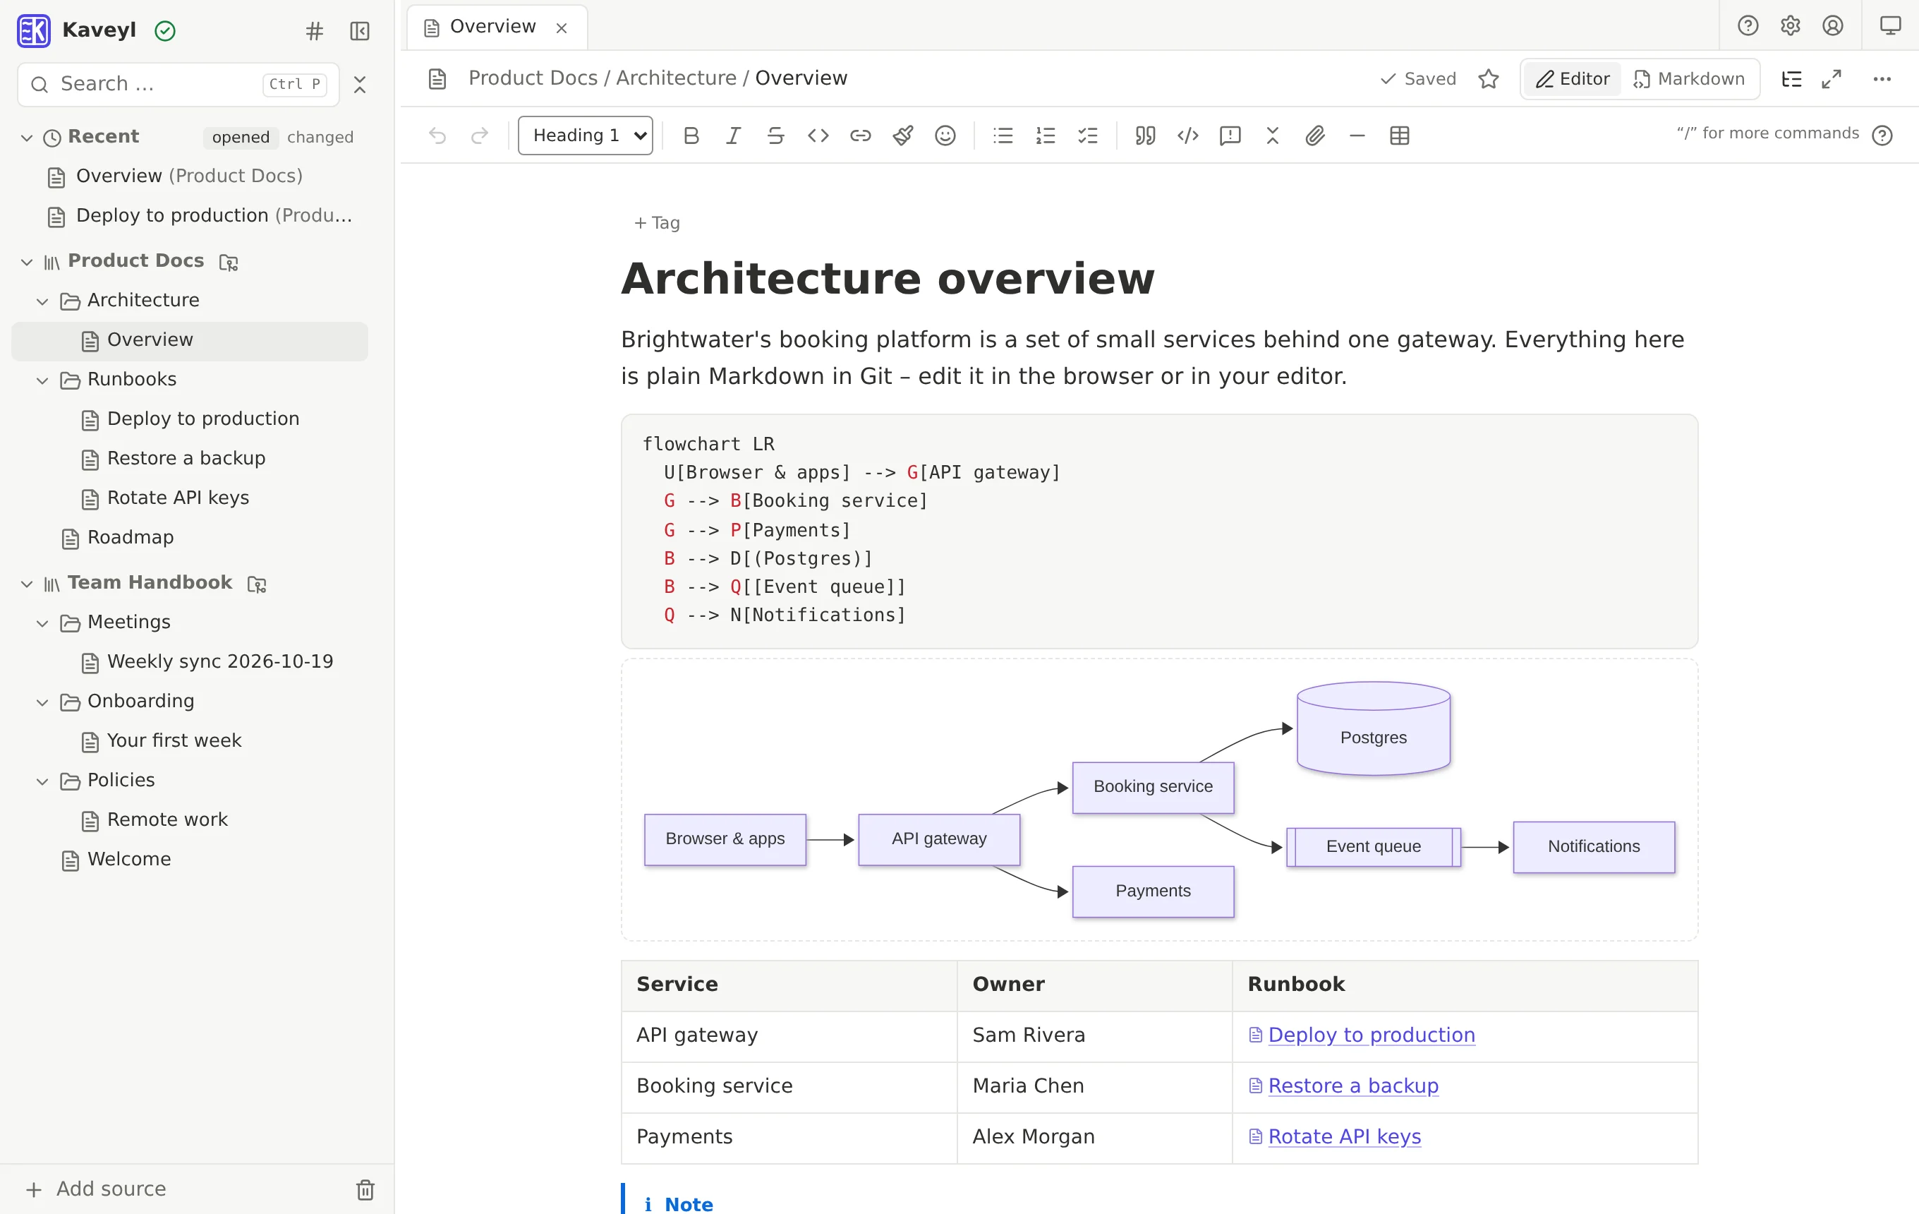Insert a hyperlink from toolbar
This screenshot has width=1919, height=1214.
pos(861,136)
